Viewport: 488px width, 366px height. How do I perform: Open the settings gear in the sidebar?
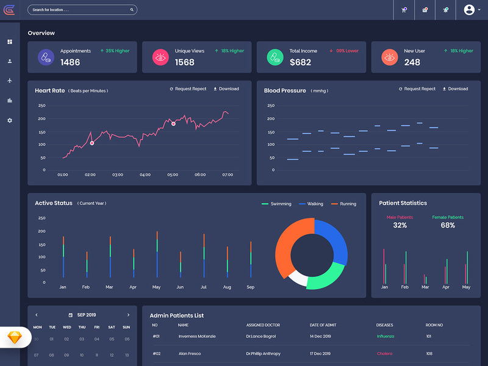(9, 120)
